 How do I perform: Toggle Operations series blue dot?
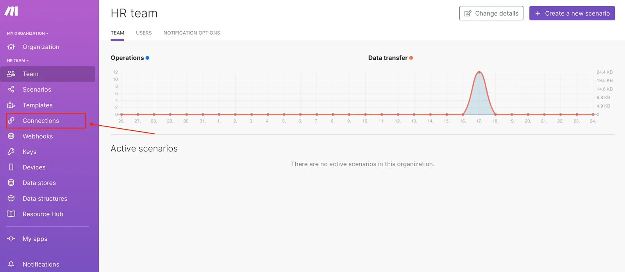pyautogui.click(x=147, y=58)
